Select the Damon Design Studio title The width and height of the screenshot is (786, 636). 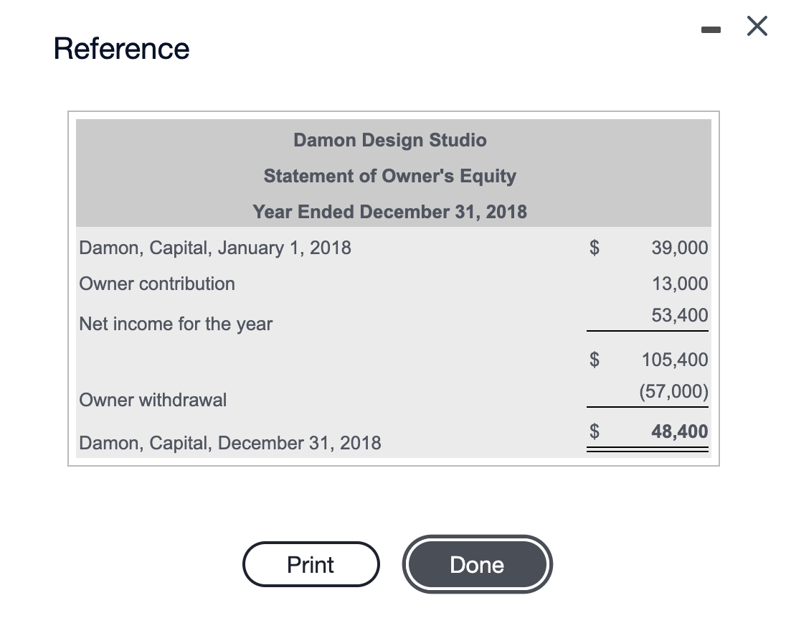(x=389, y=140)
